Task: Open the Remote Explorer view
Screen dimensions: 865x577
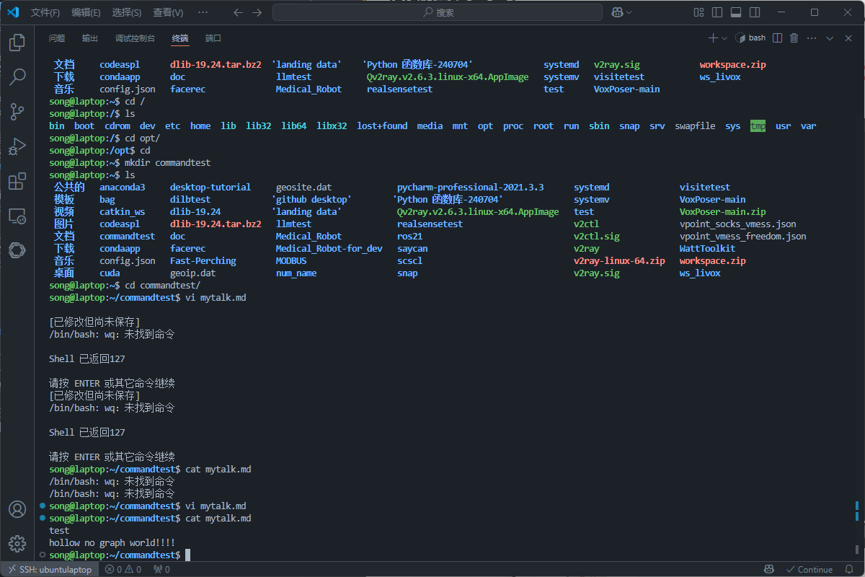Action: 17,216
